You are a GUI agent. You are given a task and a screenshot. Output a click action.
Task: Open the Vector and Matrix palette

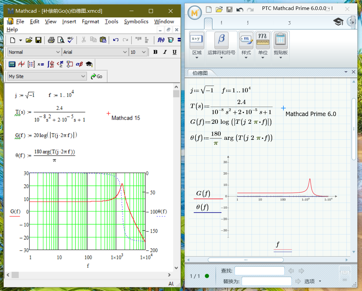click(x=31, y=64)
